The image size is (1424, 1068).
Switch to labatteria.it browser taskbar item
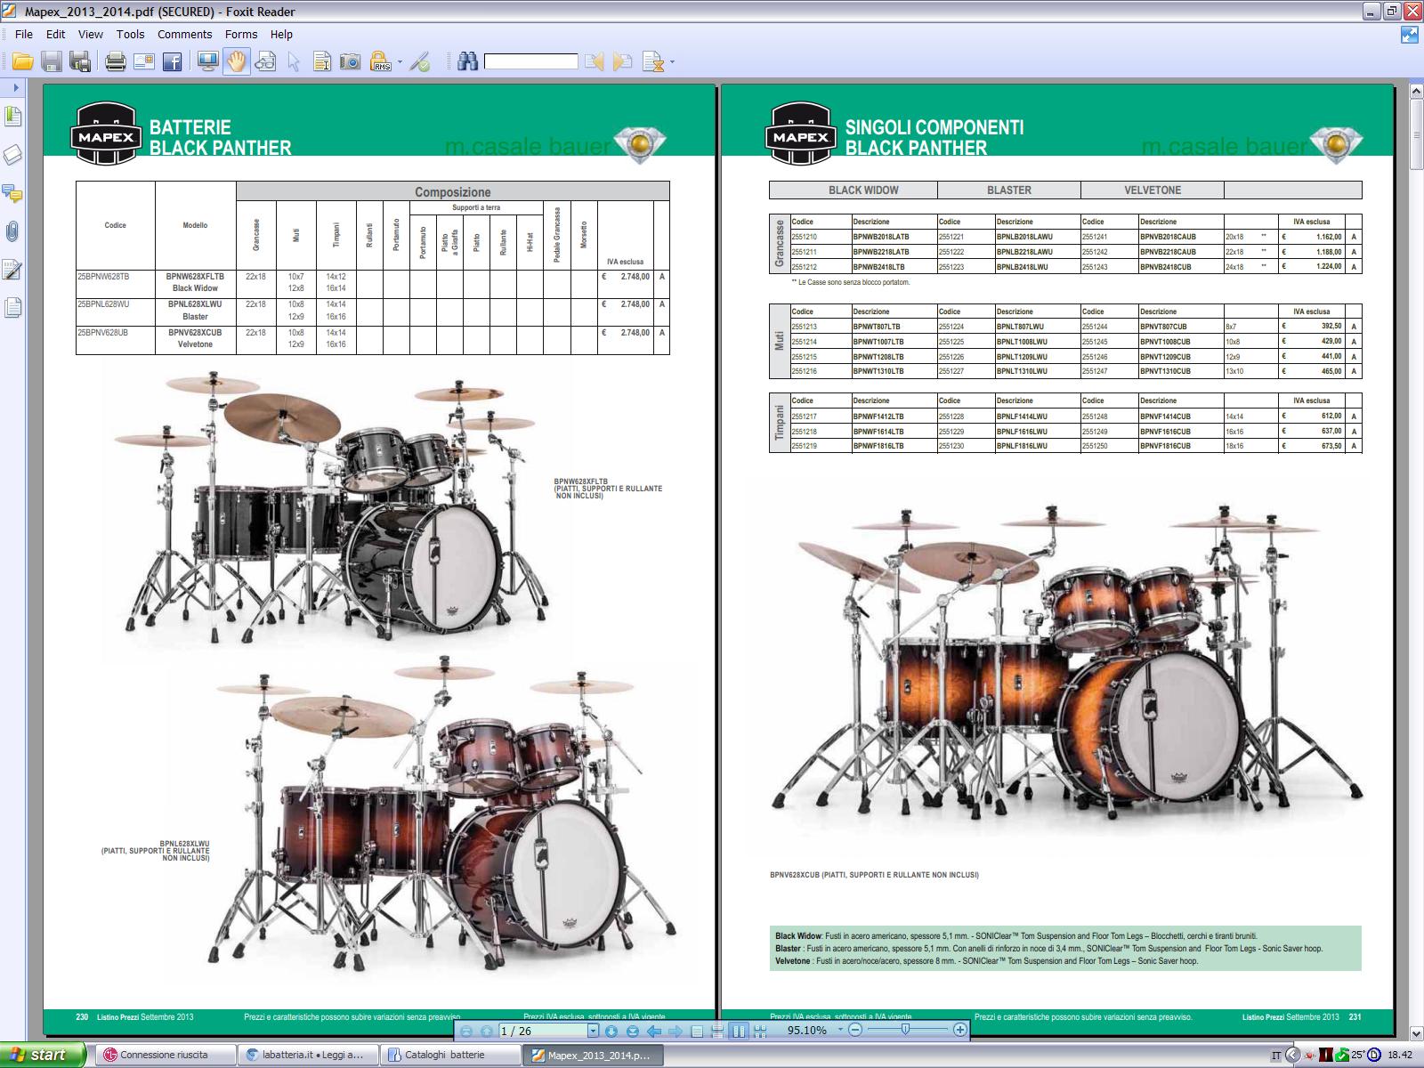309,1055
